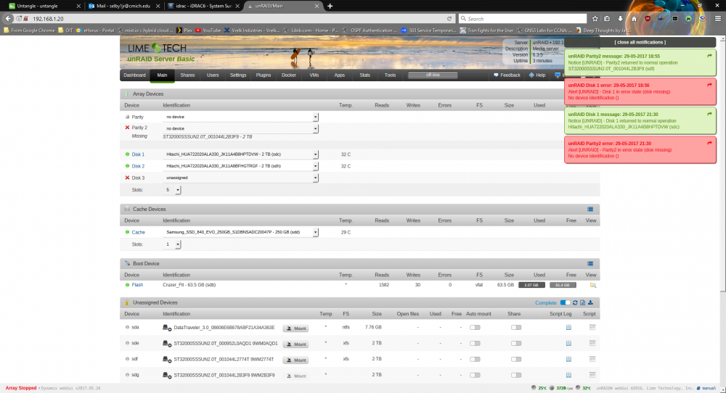The width and height of the screenshot is (726, 393).
Task: Open Help in navigation bar
Action: point(537,75)
